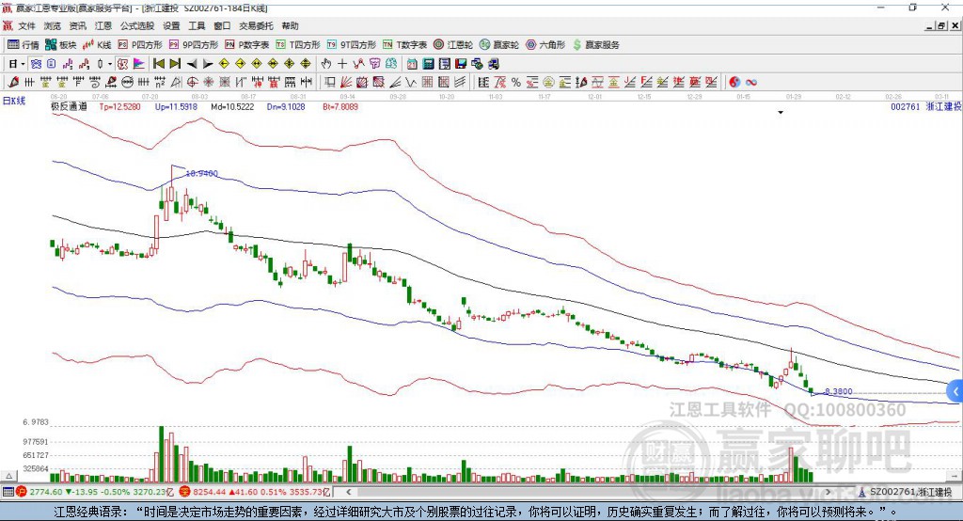Open 赢家服务 with dollar icon
Screen dimensions: 963x521
(x=595, y=45)
